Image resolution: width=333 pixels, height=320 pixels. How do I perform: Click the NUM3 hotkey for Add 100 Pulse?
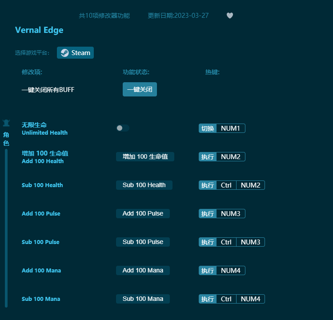(x=231, y=214)
